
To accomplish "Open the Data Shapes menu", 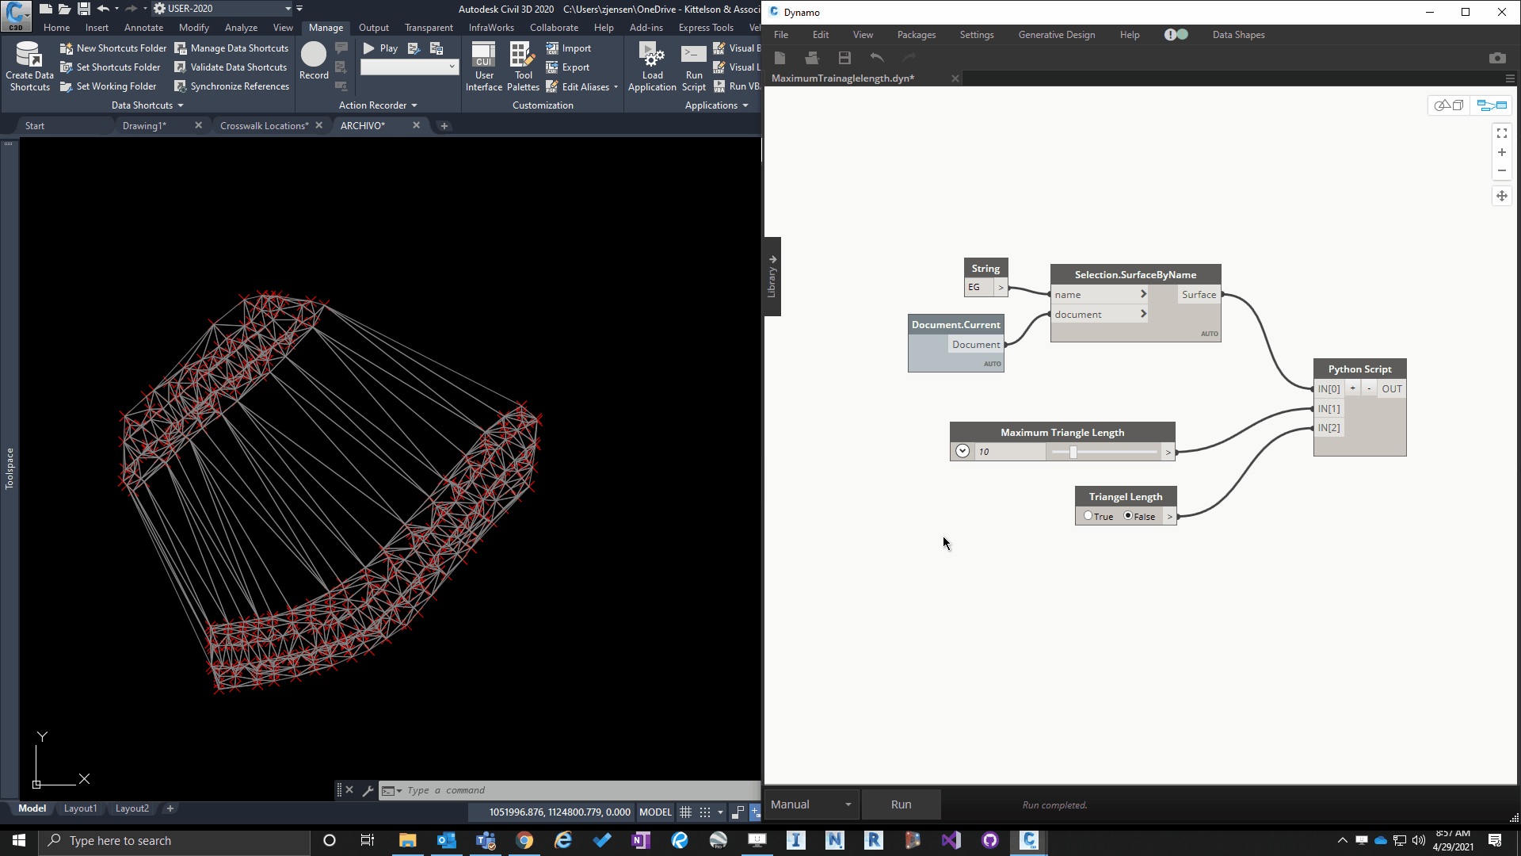I will click(1238, 35).
